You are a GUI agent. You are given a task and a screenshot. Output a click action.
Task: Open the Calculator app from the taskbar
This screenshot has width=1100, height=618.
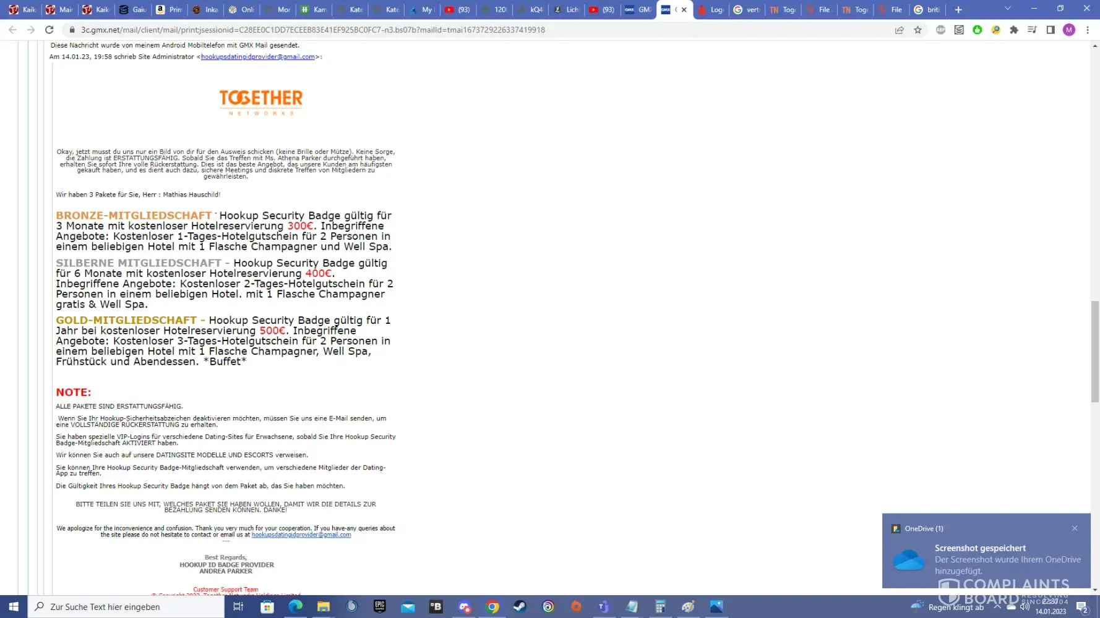pyautogui.click(x=660, y=607)
